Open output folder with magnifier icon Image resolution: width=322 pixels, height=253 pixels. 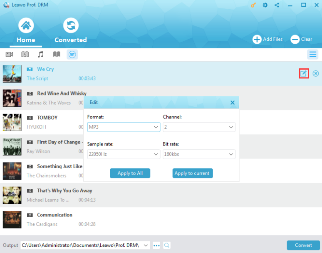167,245
